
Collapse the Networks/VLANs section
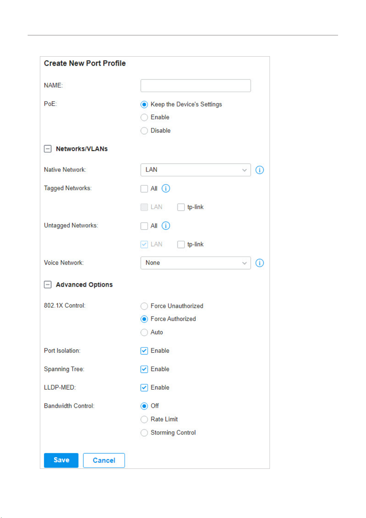tap(48, 149)
